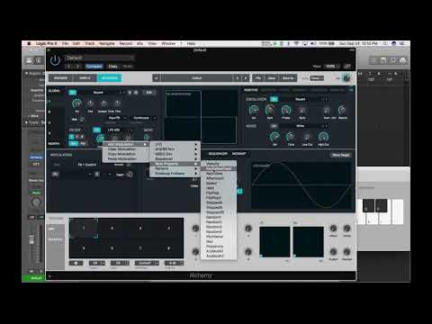Click the source Vol knob

tap(77, 103)
